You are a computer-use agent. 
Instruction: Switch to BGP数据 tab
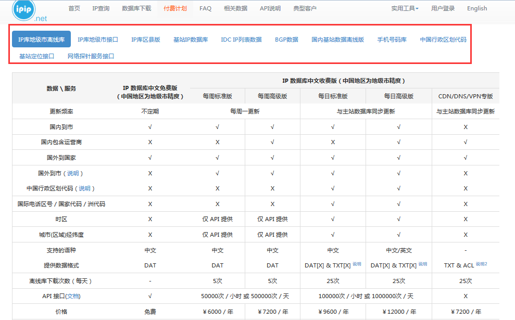point(286,40)
